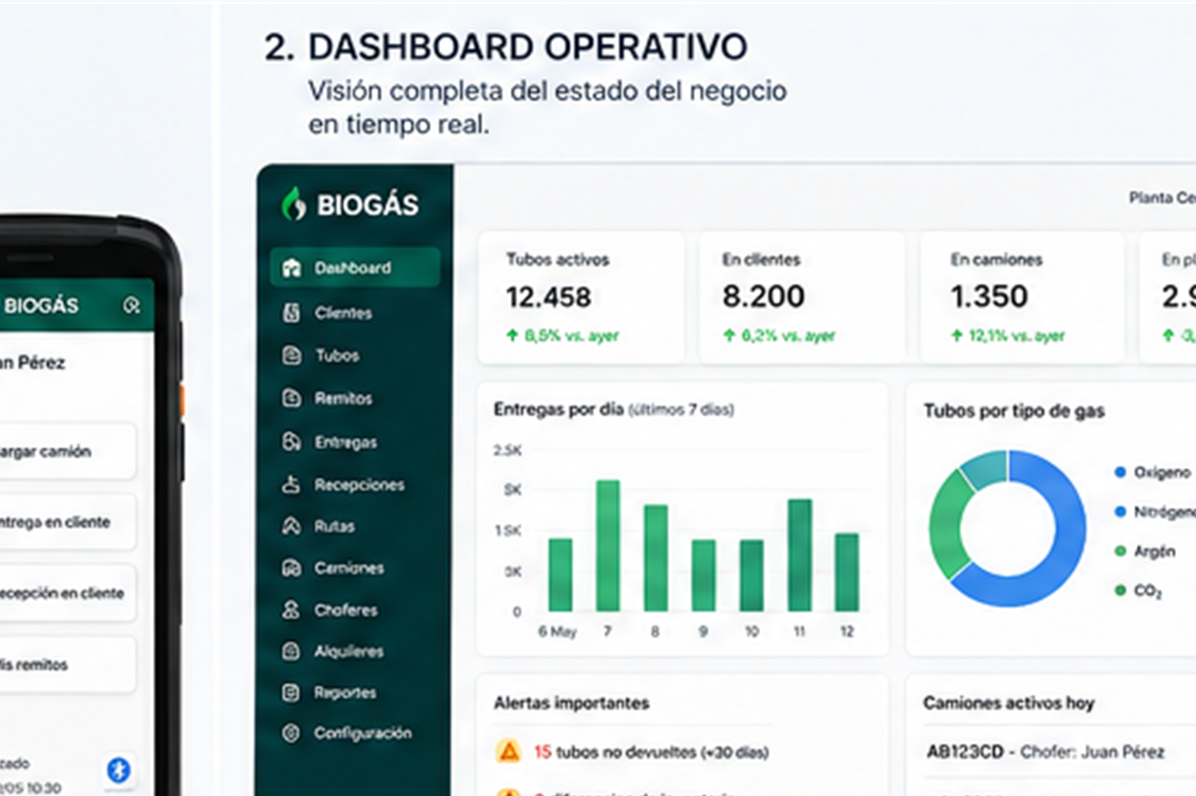Viewport: 1196px width, 796px height.
Task: Click the Remitos icon in sidebar
Action: [291, 398]
